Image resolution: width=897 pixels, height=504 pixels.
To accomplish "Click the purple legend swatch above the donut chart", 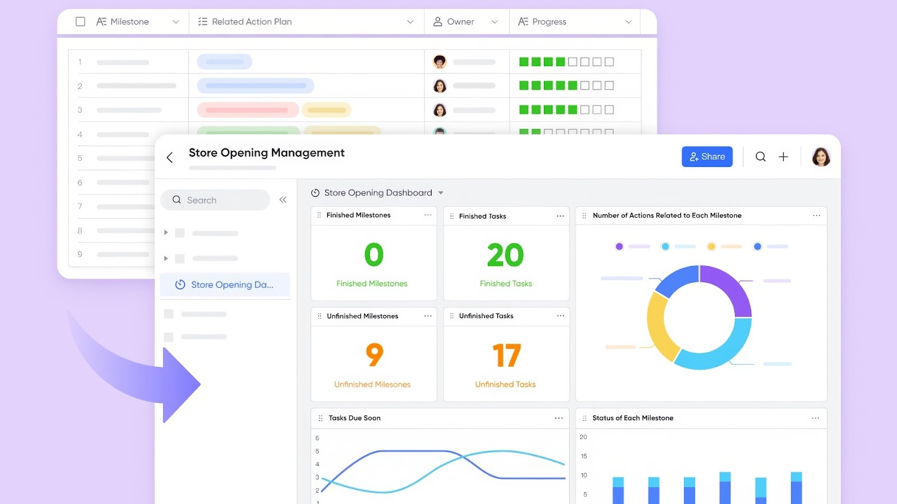I will (619, 246).
